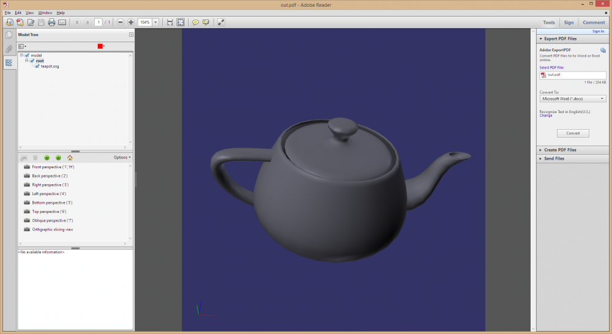Image resolution: width=612 pixels, height=334 pixels.
Task: Open the Edit menu
Action: 18,12
